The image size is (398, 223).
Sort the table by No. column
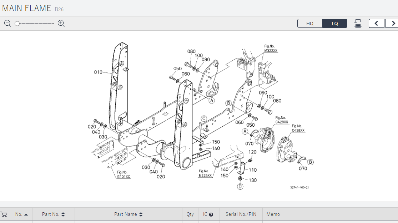(21, 214)
